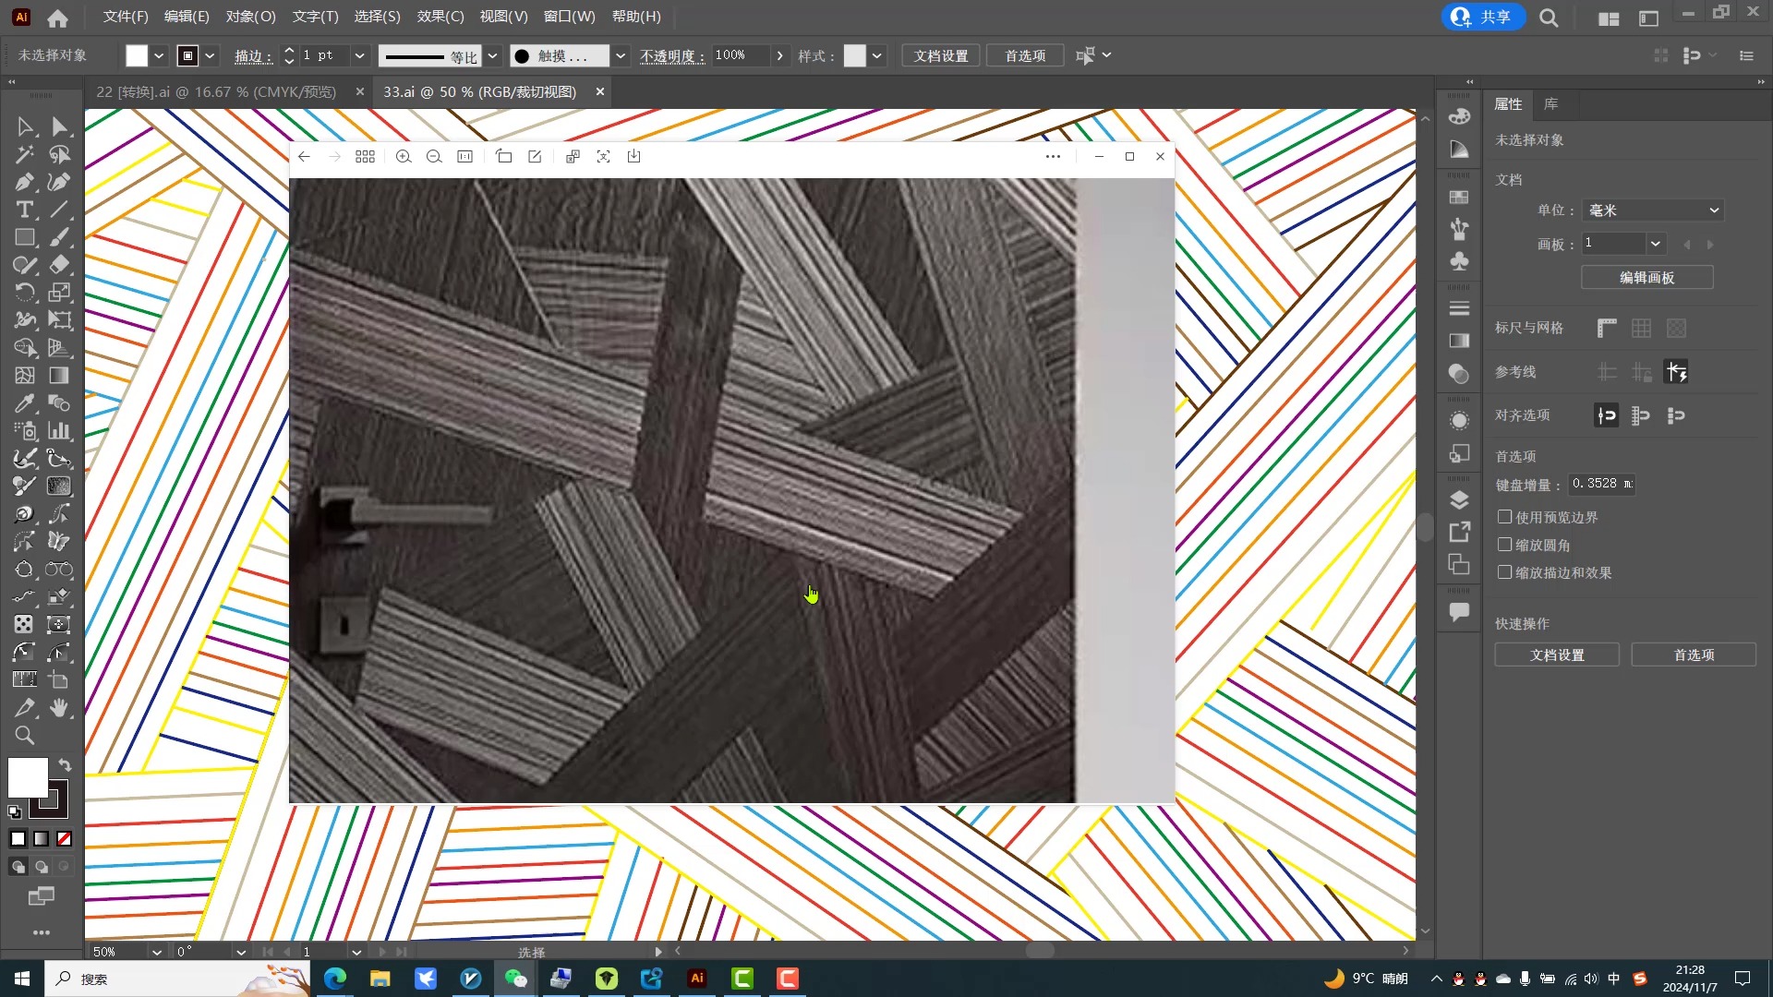The width and height of the screenshot is (1773, 997).
Task: Open 对象(O) menu
Action: click(x=250, y=17)
